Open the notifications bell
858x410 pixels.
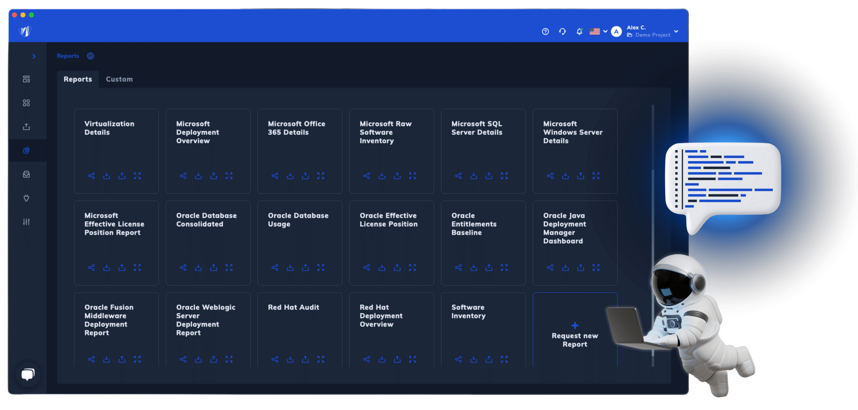(579, 31)
